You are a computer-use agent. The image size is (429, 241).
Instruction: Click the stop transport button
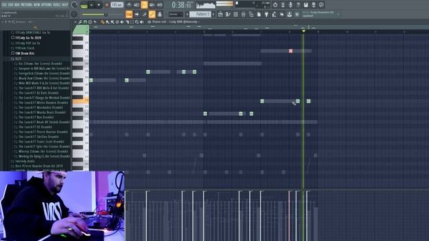coord(99,5)
